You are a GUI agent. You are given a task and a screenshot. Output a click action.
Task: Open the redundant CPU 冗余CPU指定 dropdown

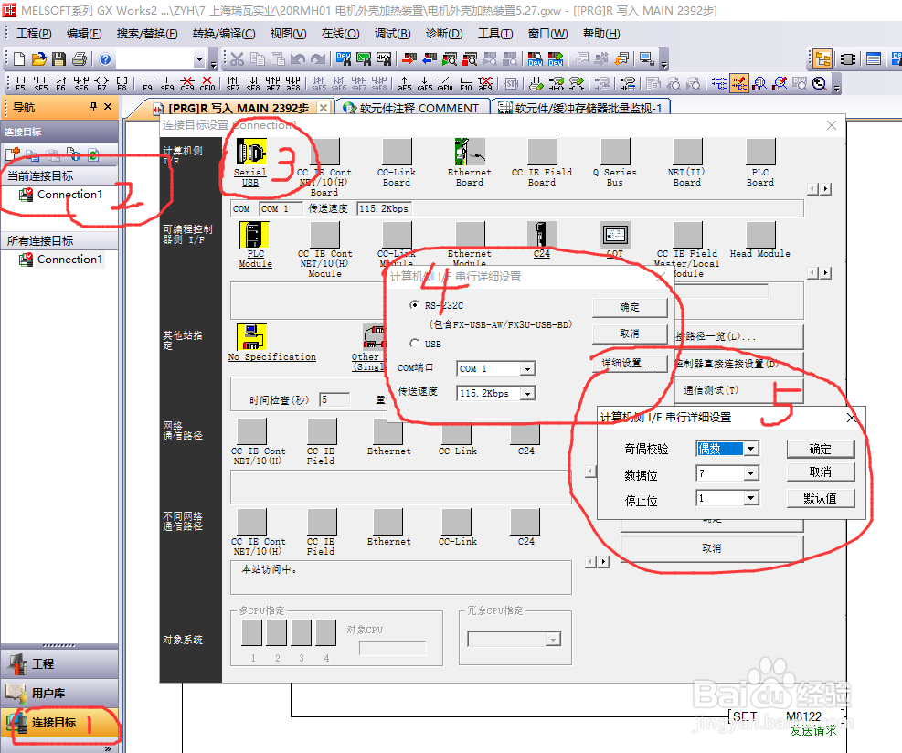pyautogui.click(x=553, y=639)
